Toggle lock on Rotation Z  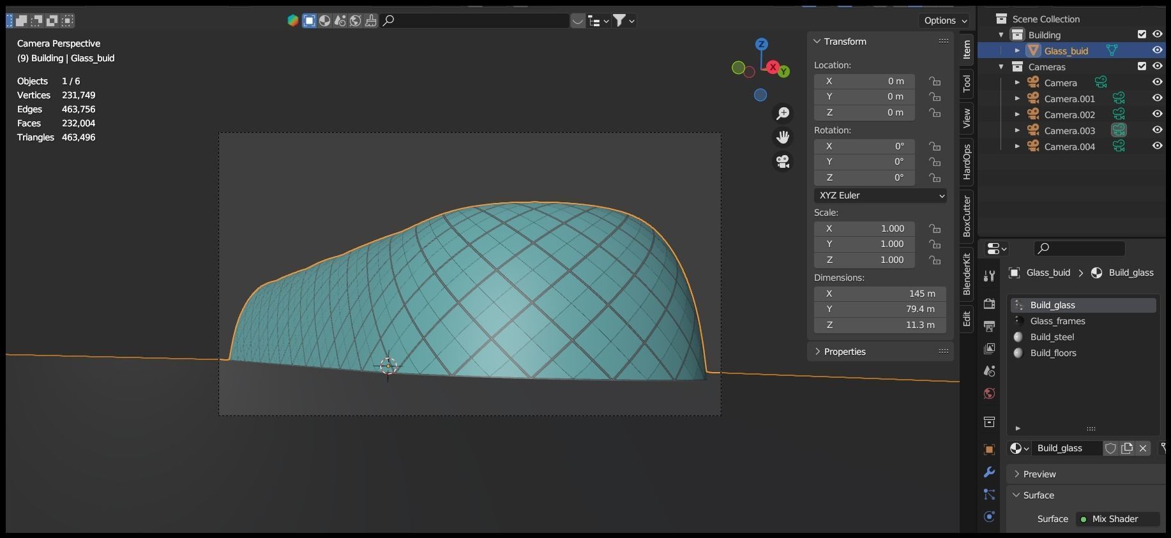pos(935,177)
